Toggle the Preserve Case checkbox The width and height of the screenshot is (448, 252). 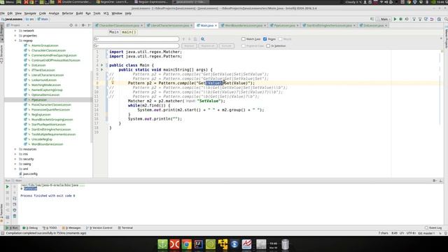244,45
